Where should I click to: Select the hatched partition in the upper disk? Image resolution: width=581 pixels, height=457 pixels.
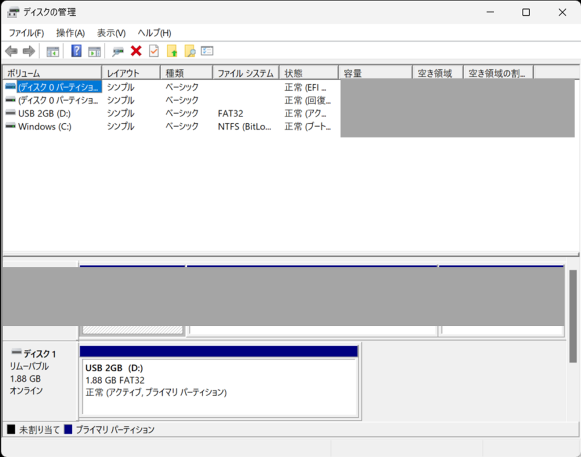point(133,330)
